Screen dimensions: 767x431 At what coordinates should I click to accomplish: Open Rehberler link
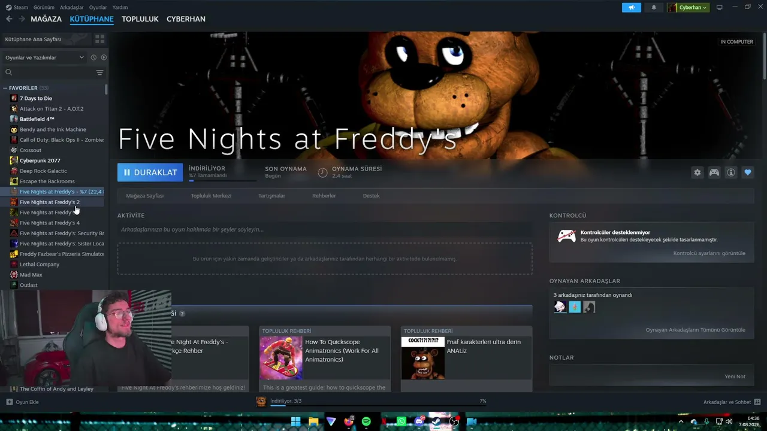pos(324,196)
